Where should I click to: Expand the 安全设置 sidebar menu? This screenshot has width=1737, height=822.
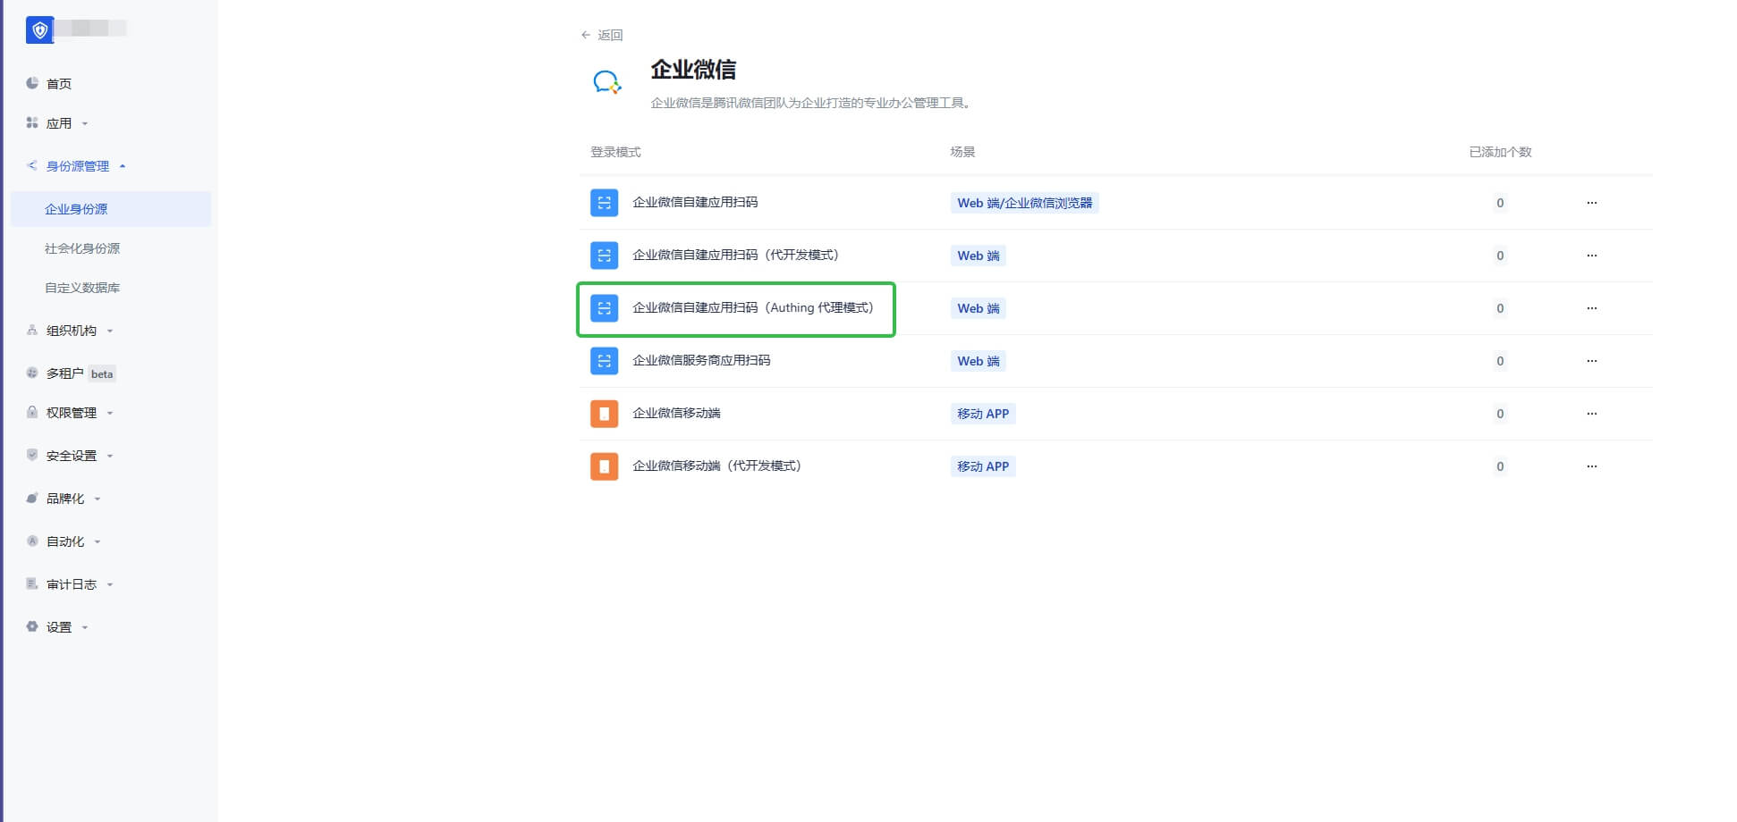[x=72, y=456]
